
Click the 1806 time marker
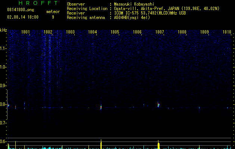137,32
